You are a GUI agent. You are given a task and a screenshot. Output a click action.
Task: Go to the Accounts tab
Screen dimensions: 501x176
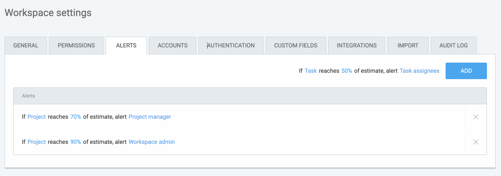tap(172, 45)
